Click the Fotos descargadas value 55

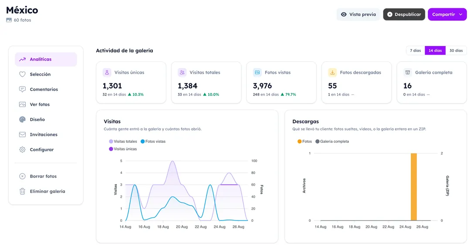click(333, 86)
